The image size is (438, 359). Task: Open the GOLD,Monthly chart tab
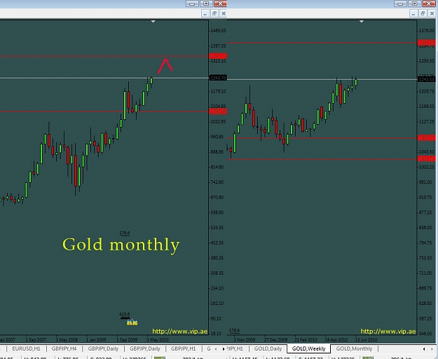(354, 348)
